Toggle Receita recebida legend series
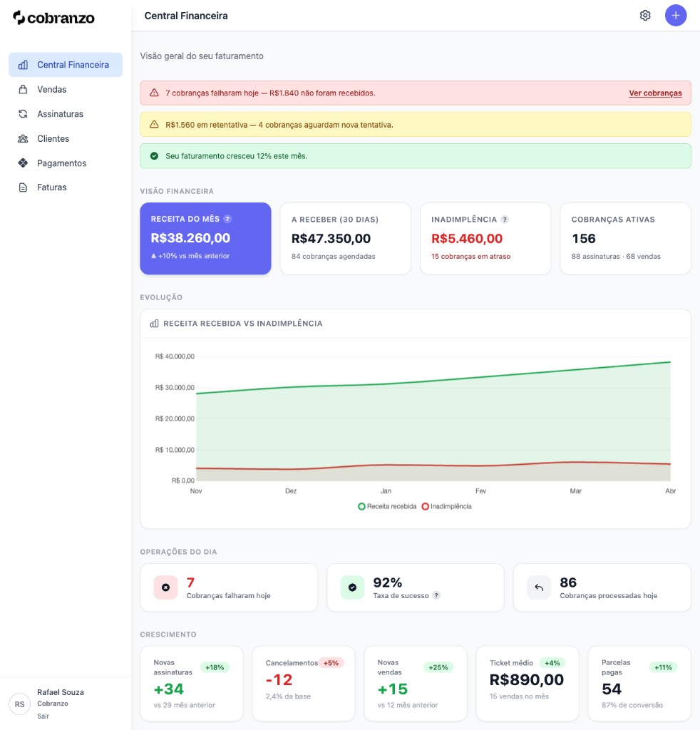 [x=387, y=507]
